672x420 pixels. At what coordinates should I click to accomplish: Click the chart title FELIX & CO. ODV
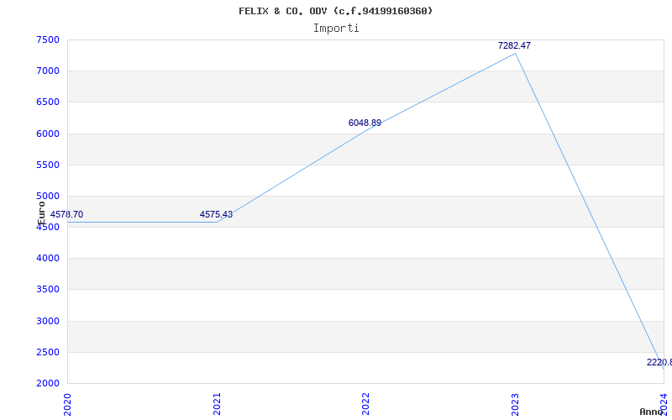click(x=335, y=11)
